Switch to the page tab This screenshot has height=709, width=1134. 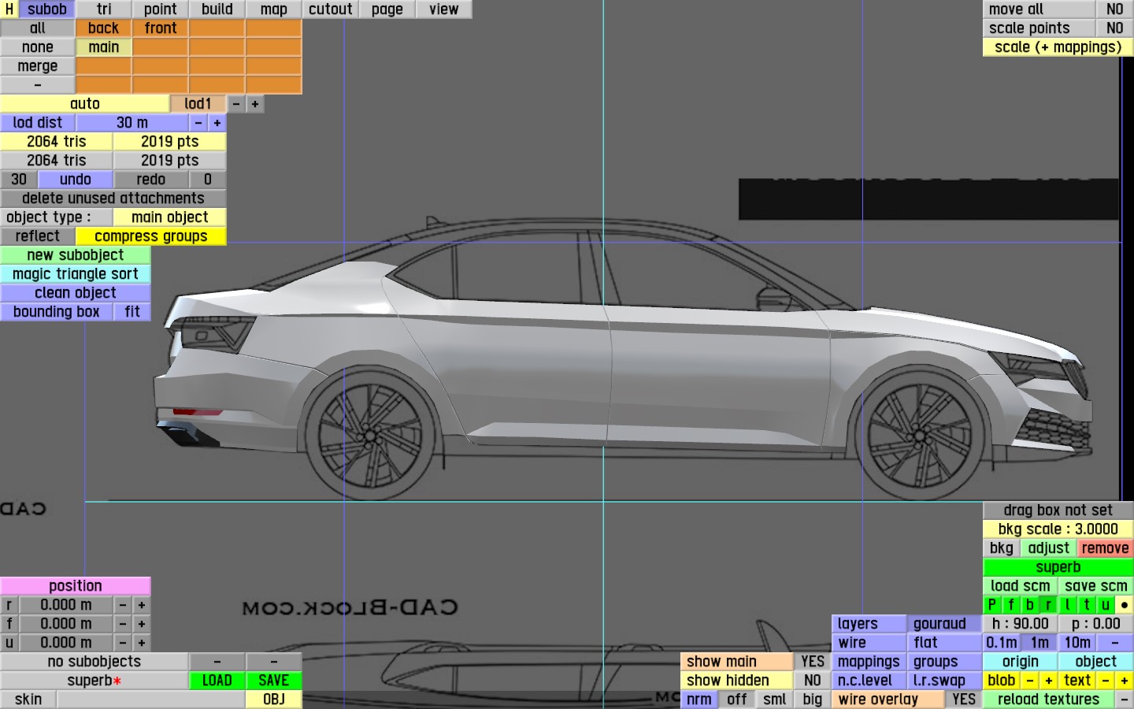pos(387,9)
